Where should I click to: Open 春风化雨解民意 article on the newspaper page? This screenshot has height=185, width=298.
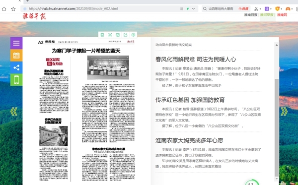(54, 72)
